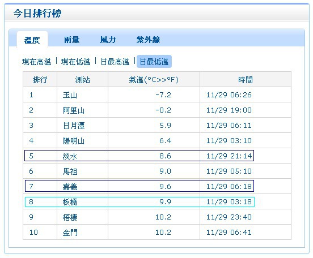Switch to the 紫外線 tab

(148, 40)
